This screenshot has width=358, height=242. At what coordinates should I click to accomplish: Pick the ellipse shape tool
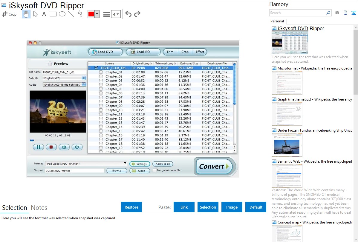[x=62, y=14]
